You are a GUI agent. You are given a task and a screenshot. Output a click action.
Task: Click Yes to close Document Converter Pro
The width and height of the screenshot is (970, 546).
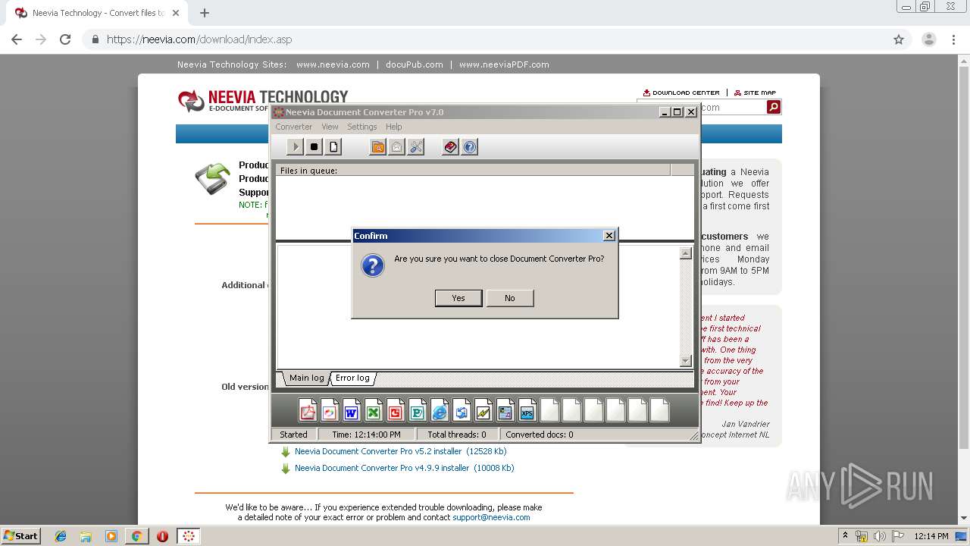click(458, 298)
